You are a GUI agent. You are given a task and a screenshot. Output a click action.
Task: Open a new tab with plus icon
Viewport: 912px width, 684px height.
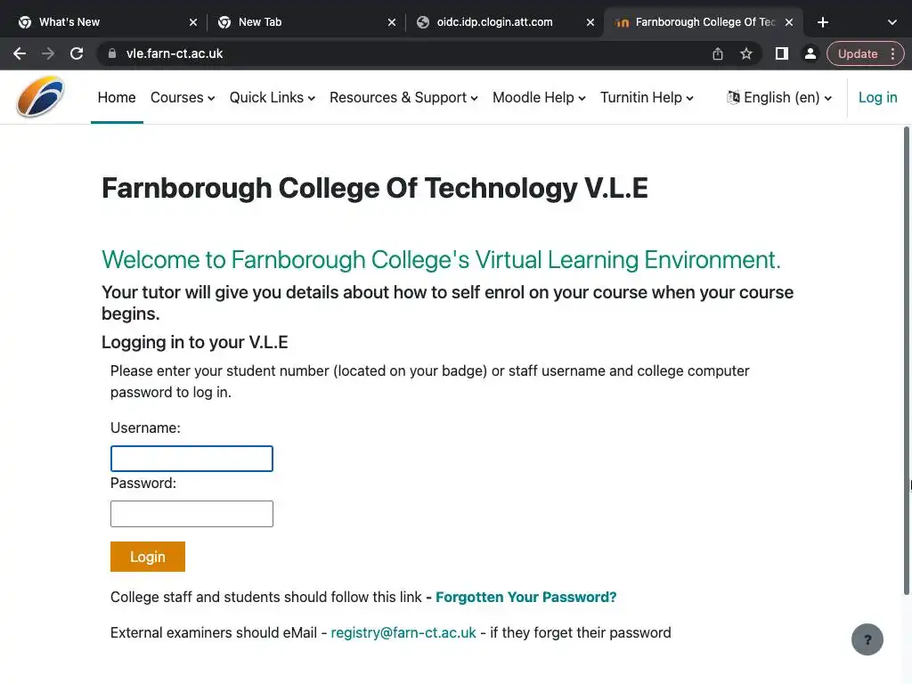click(823, 22)
